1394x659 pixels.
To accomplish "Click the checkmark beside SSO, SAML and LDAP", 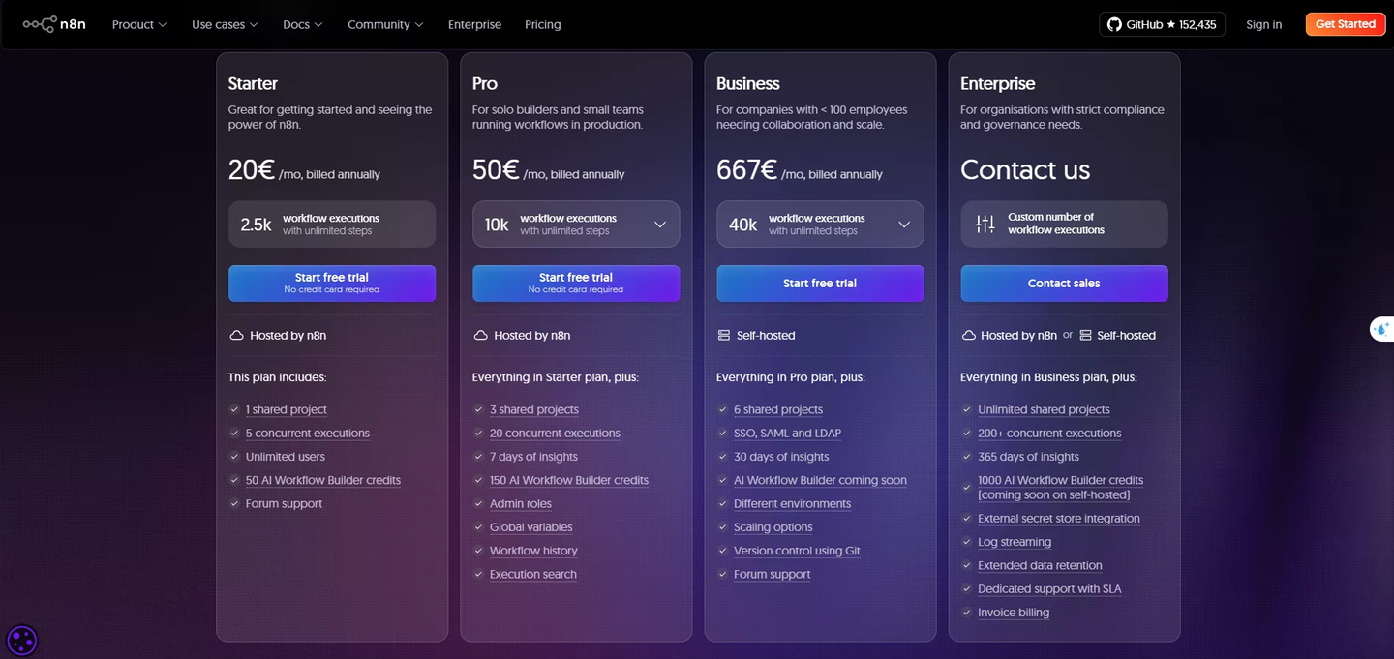I will coord(722,434).
